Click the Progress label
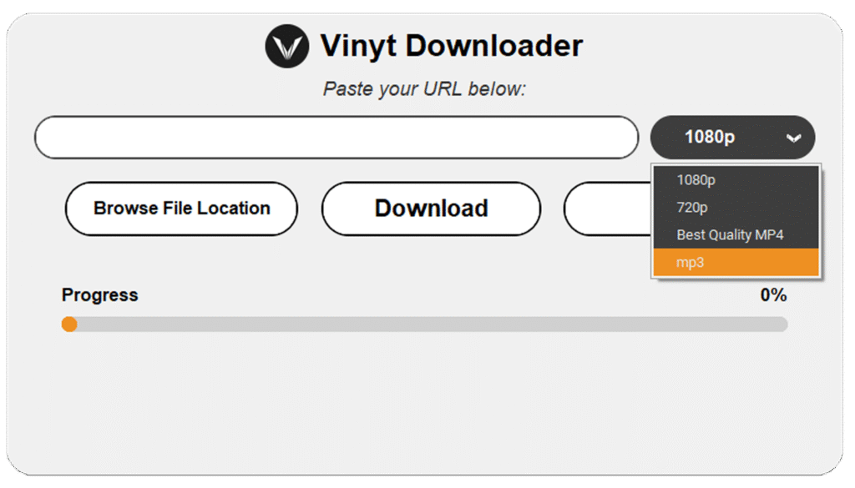The height and width of the screenshot is (488, 855). 99,294
